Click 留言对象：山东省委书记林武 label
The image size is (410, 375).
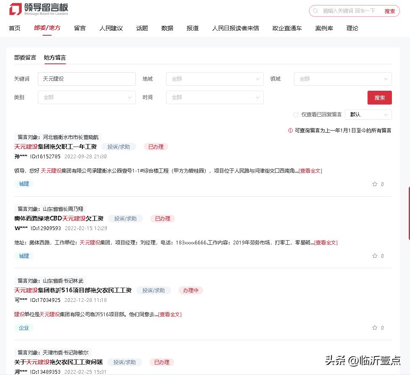point(50,281)
